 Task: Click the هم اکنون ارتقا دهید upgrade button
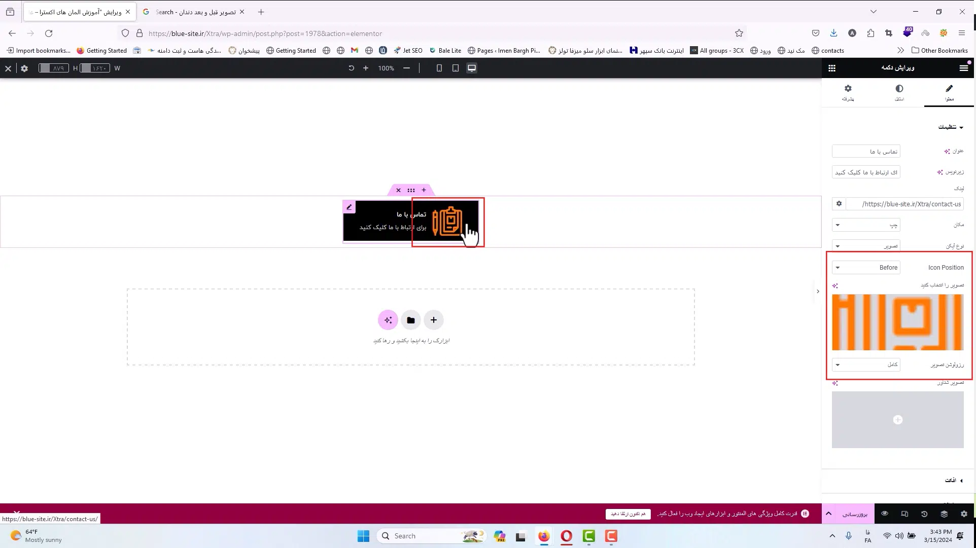point(628,514)
